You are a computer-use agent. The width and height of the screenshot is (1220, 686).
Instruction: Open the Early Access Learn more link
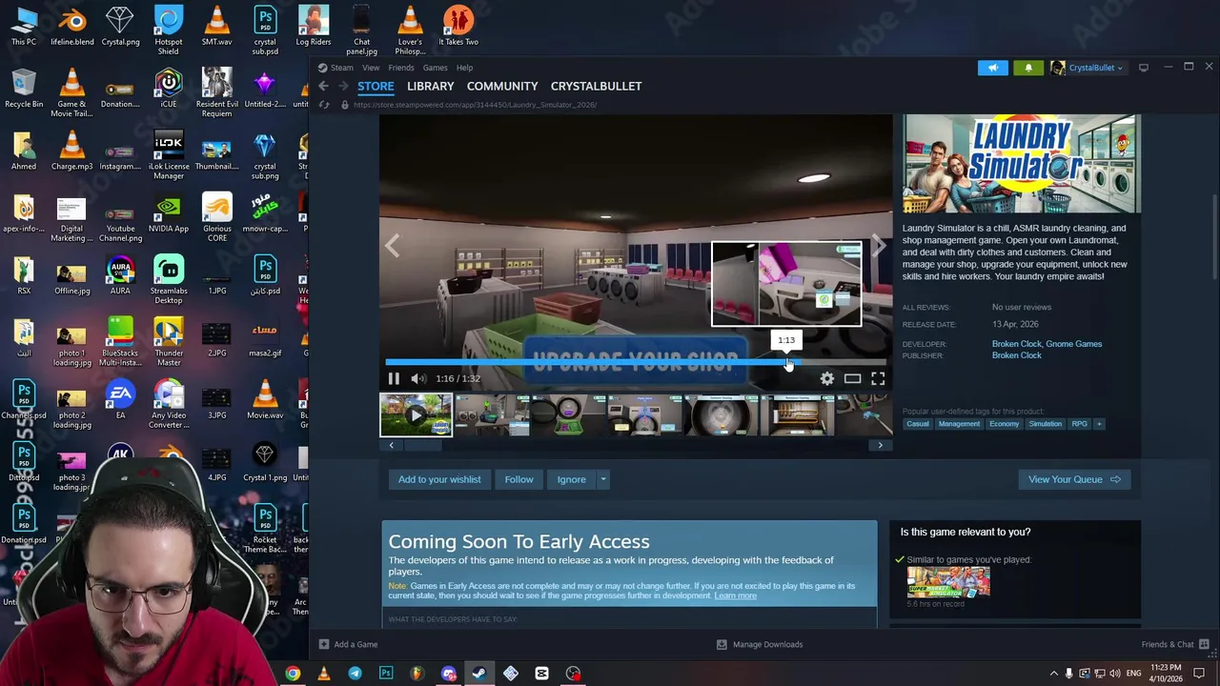pos(735,595)
